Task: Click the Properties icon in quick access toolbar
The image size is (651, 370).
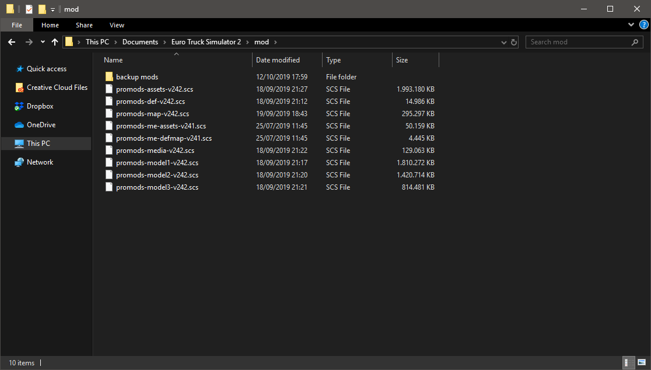Action: pos(29,9)
